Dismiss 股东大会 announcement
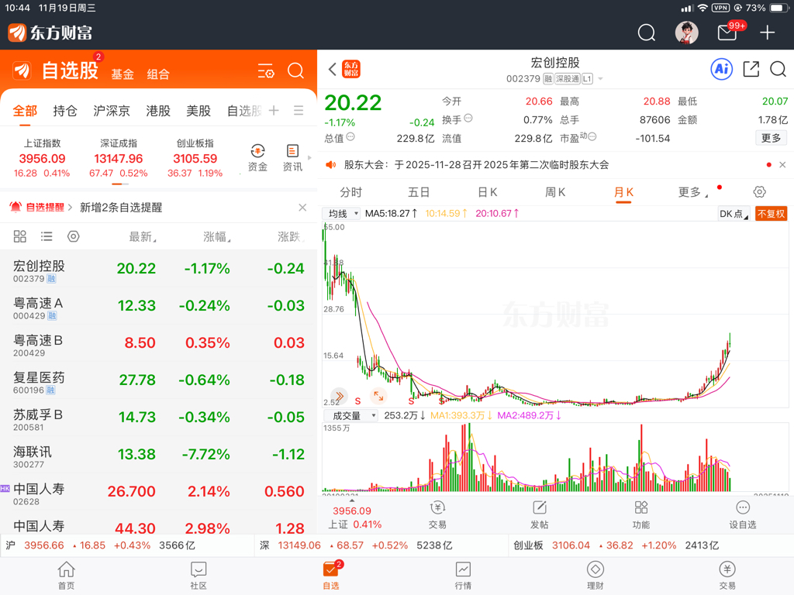This screenshot has height=595, width=794. coord(782,165)
